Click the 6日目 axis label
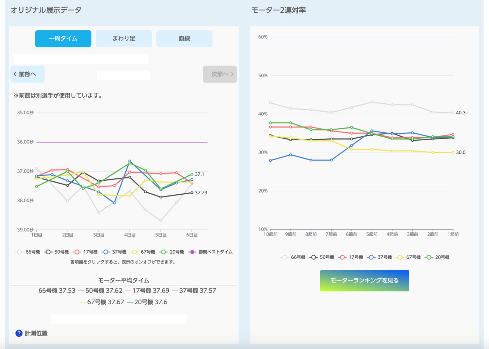 coord(192,235)
